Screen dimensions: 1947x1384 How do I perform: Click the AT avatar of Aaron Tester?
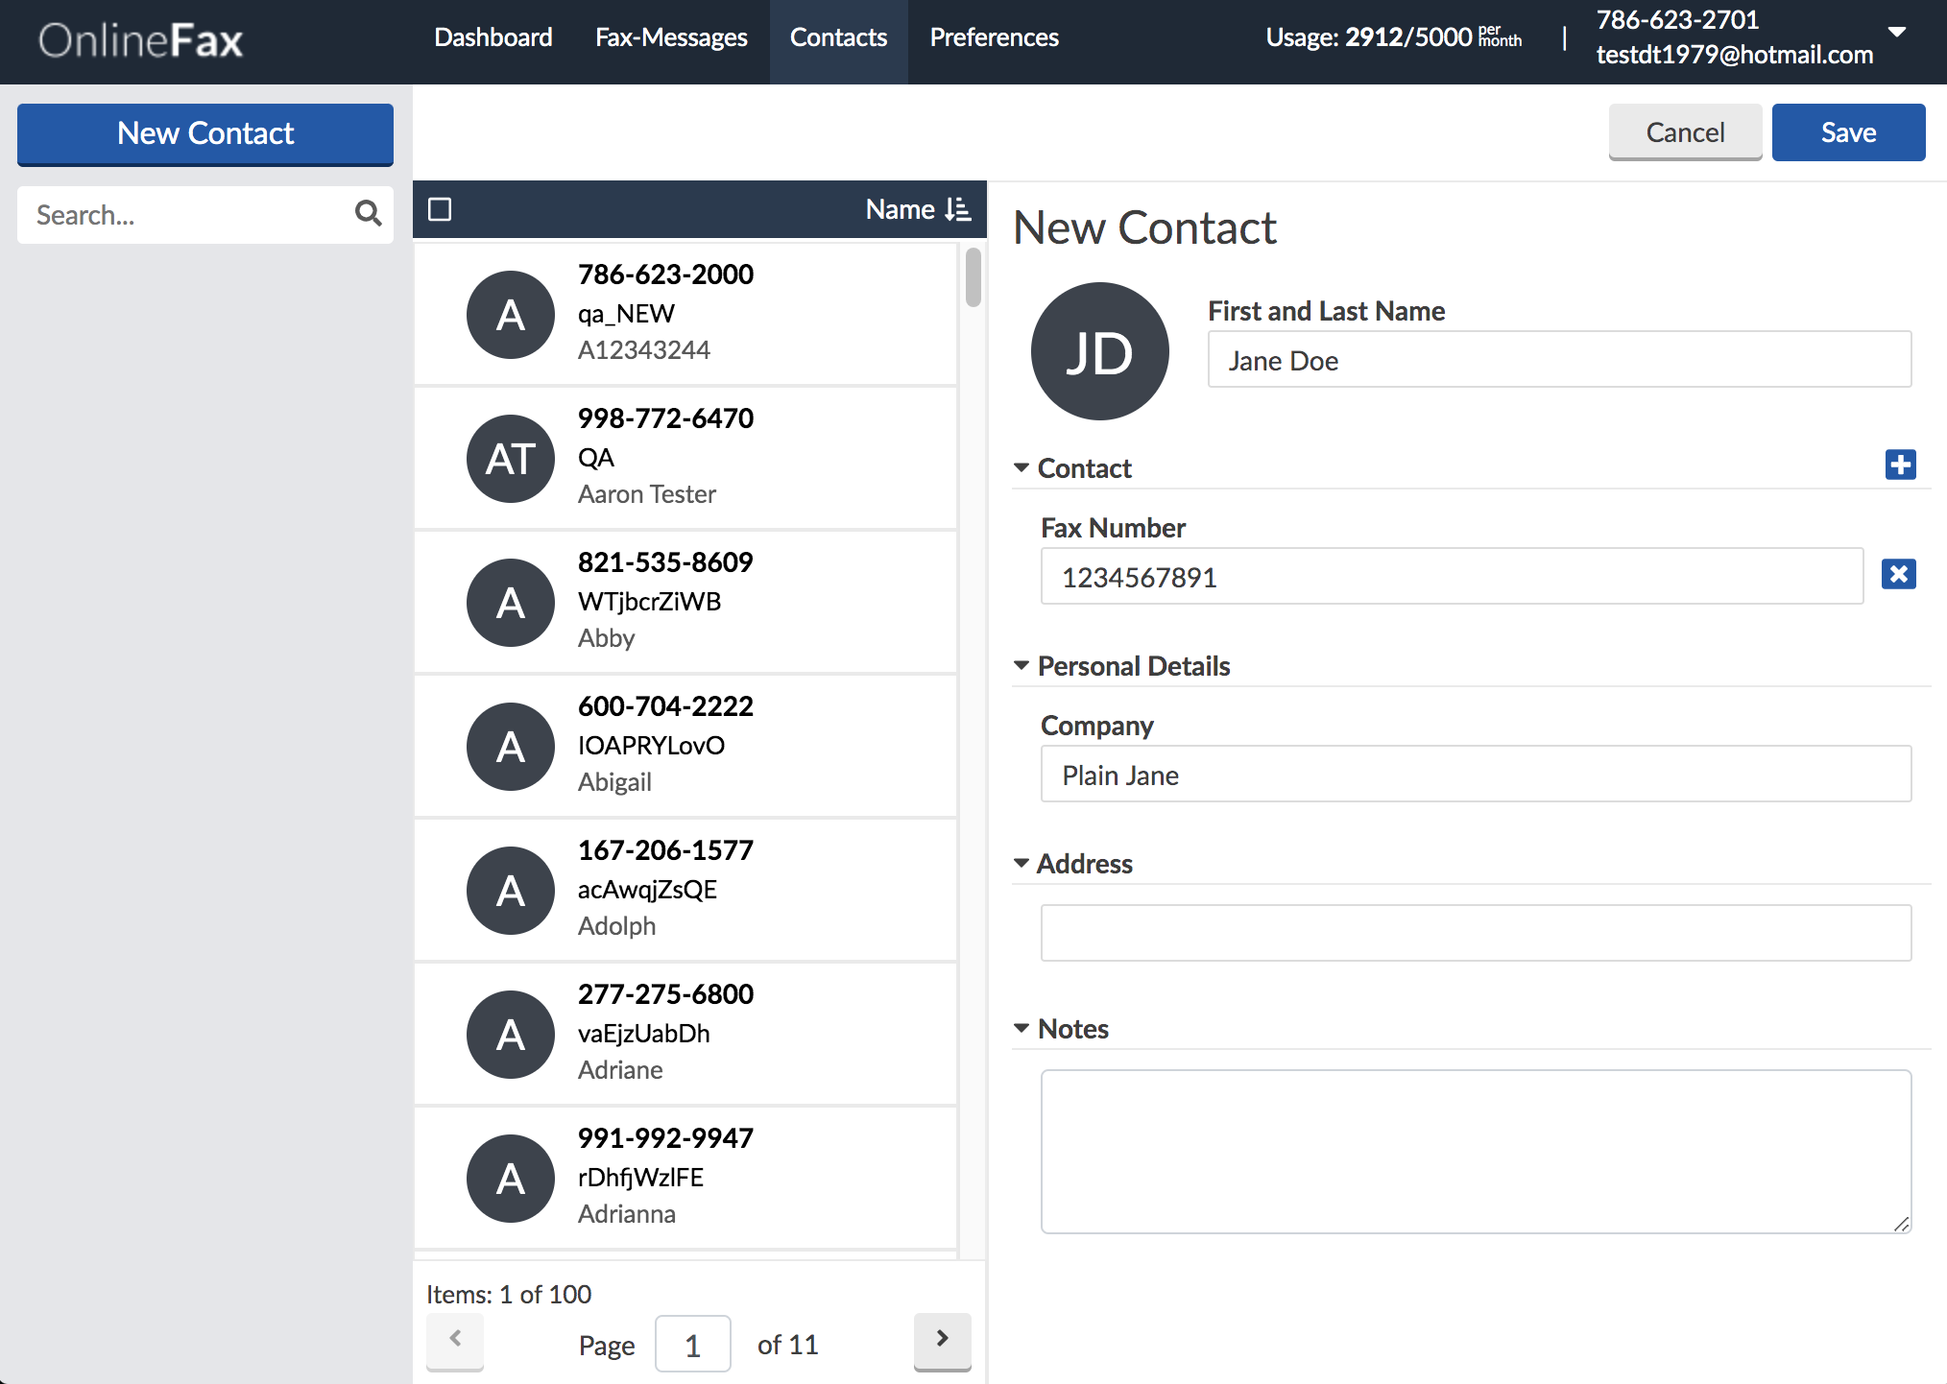(510, 459)
